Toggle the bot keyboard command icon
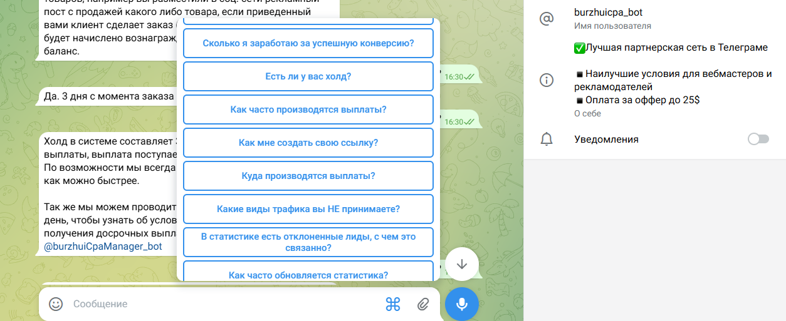Image resolution: width=786 pixels, height=321 pixels. click(392, 304)
